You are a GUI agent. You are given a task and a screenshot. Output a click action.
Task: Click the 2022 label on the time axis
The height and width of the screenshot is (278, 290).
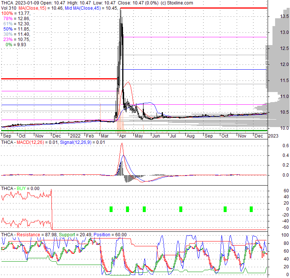pyautogui.click(x=75, y=136)
